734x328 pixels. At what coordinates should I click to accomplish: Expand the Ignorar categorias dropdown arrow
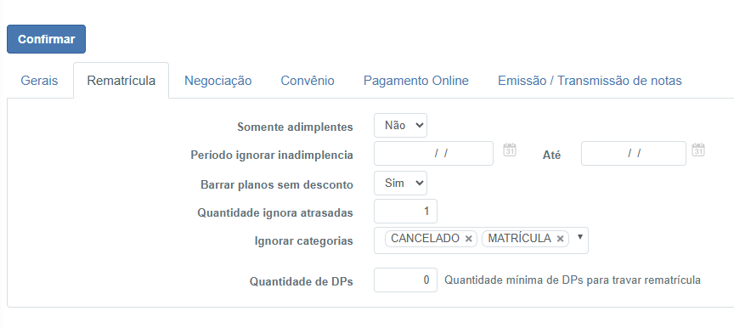click(579, 237)
